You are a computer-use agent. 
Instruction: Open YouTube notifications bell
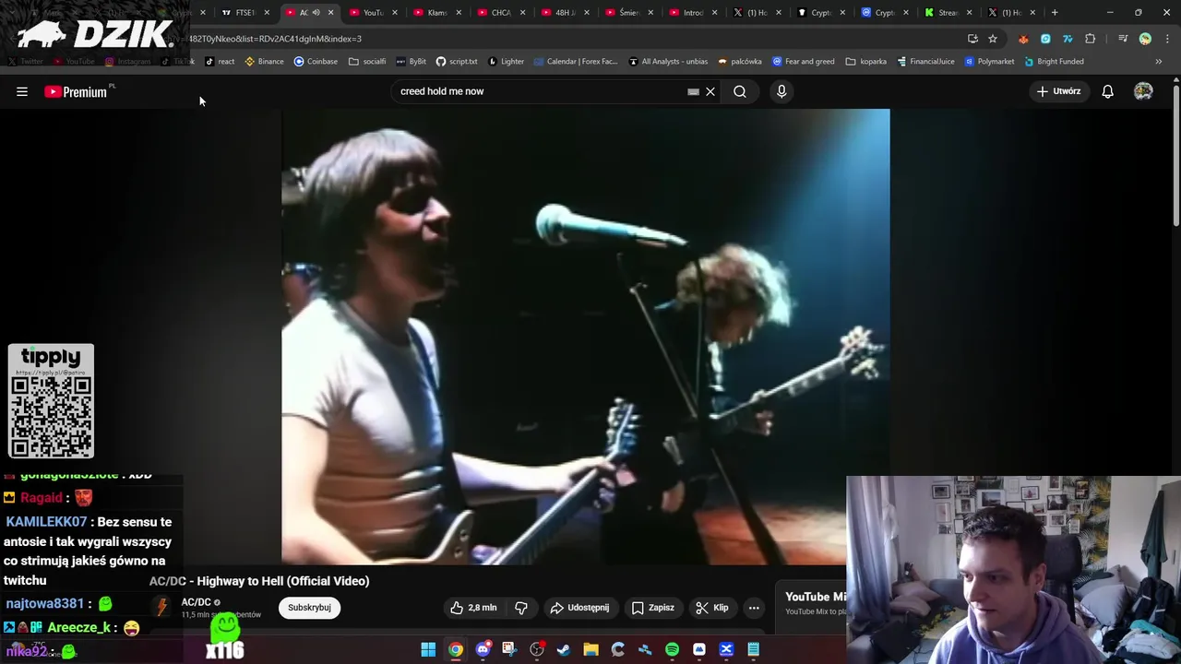pos(1107,91)
